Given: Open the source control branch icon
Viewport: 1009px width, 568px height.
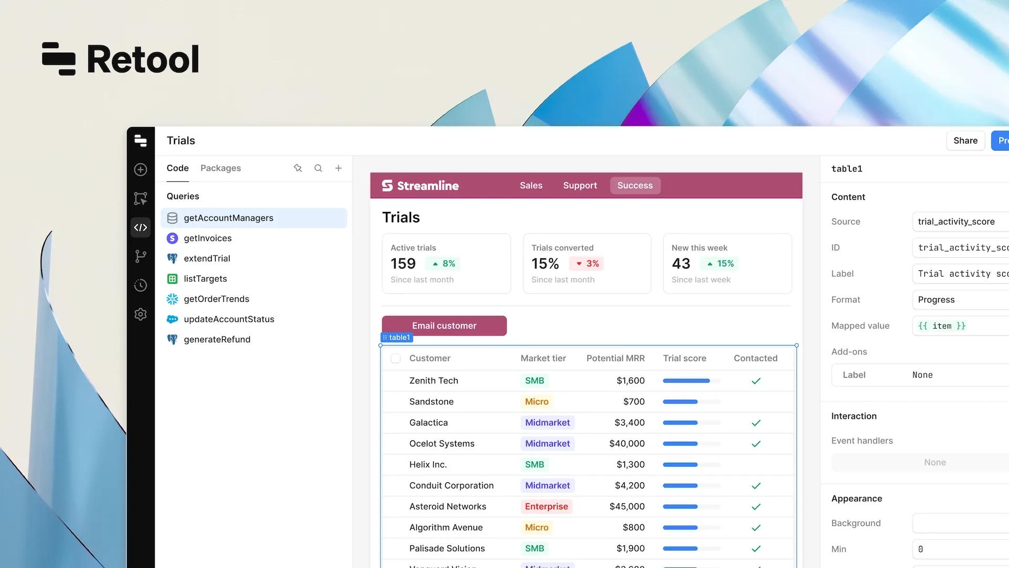Looking at the screenshot, I should (140, 256).
